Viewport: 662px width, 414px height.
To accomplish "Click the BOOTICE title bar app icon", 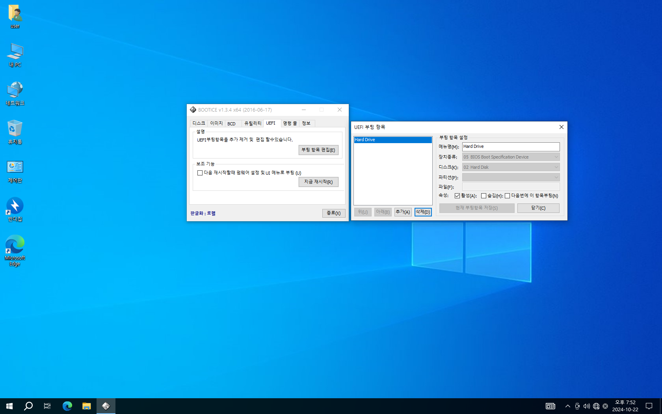I will click(193, 110).
